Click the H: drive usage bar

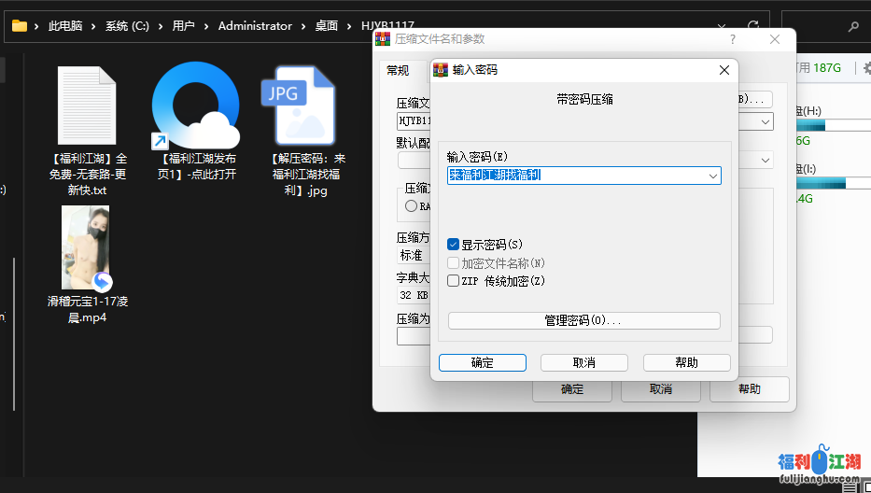pos(809,125)
